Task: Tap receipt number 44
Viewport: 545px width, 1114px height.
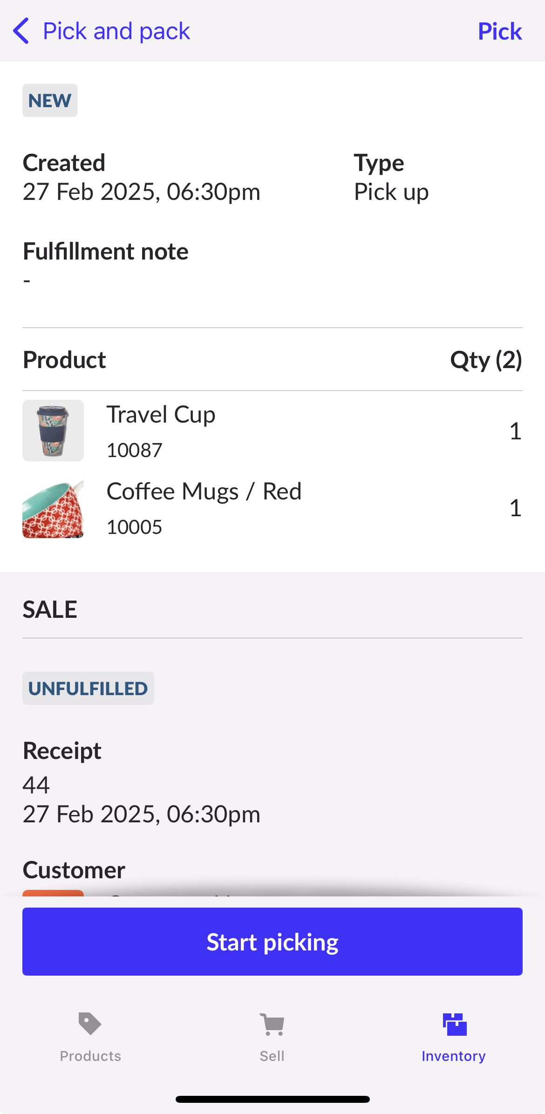Action: click(x=36, y=785)
